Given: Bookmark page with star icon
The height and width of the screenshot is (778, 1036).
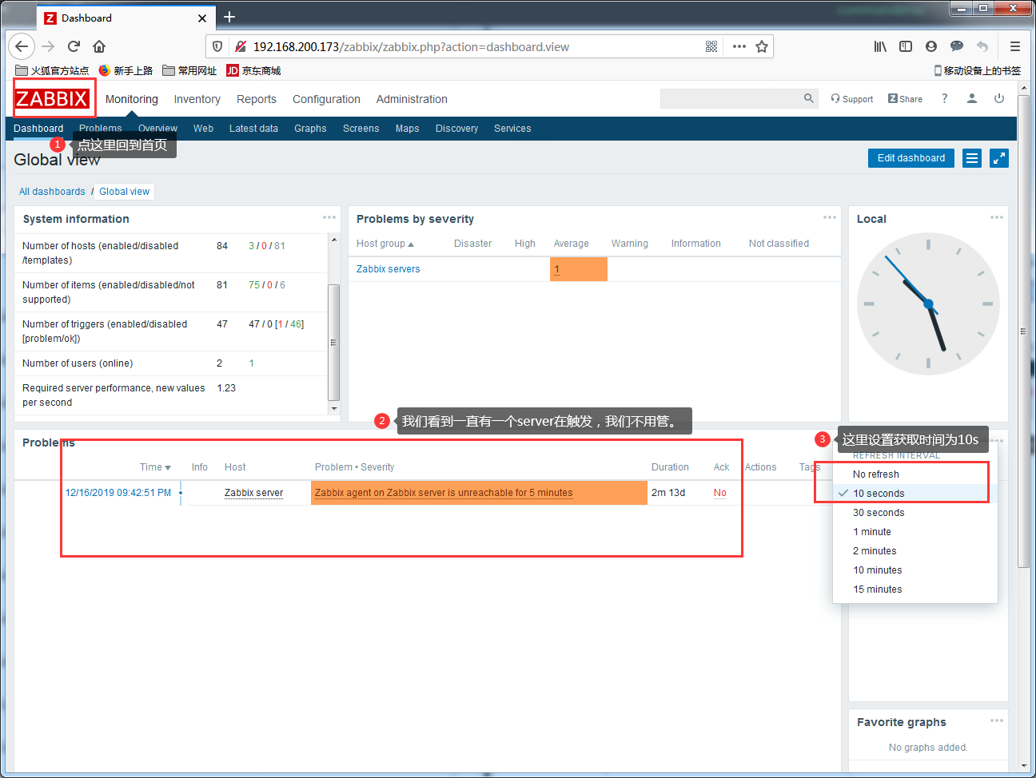Looking at the screenshot, I should [x=762, y=46].
